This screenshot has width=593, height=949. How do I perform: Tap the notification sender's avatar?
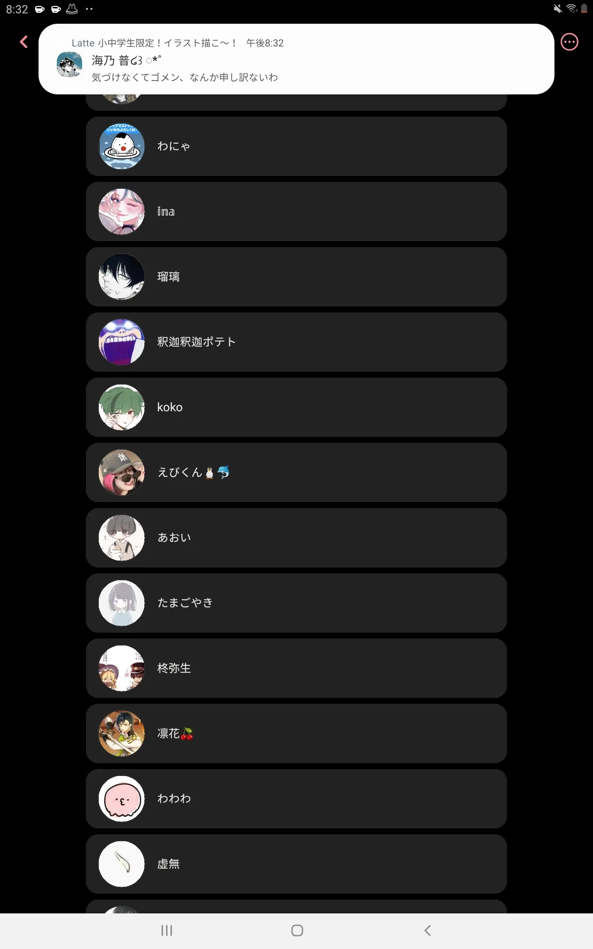pos(70,65)
